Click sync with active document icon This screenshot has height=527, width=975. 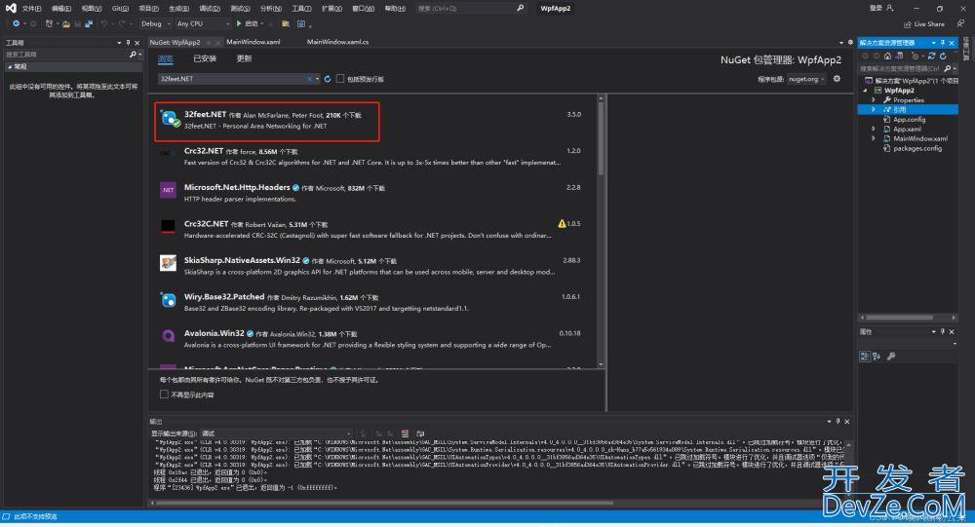pyautogui.click(x=931, y=56)
